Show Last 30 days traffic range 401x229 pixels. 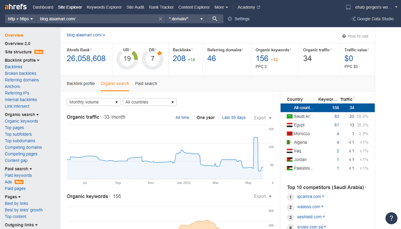pyautogui.click(x=234, y=117)
